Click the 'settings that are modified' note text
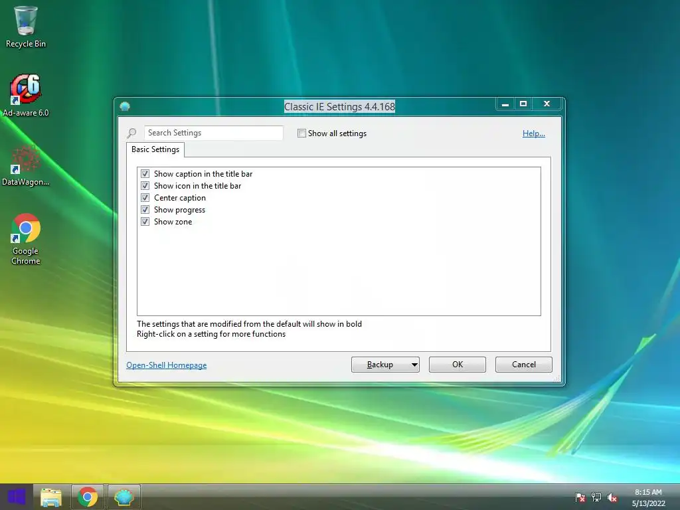The image size is (680, 510). pos(250,324)
